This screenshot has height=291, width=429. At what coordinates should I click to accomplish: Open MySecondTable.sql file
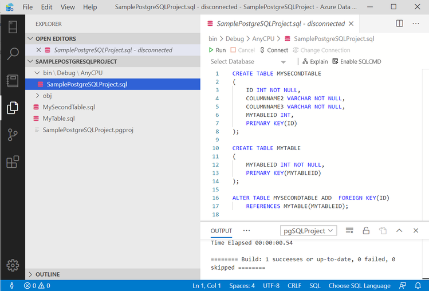point(113,107)
